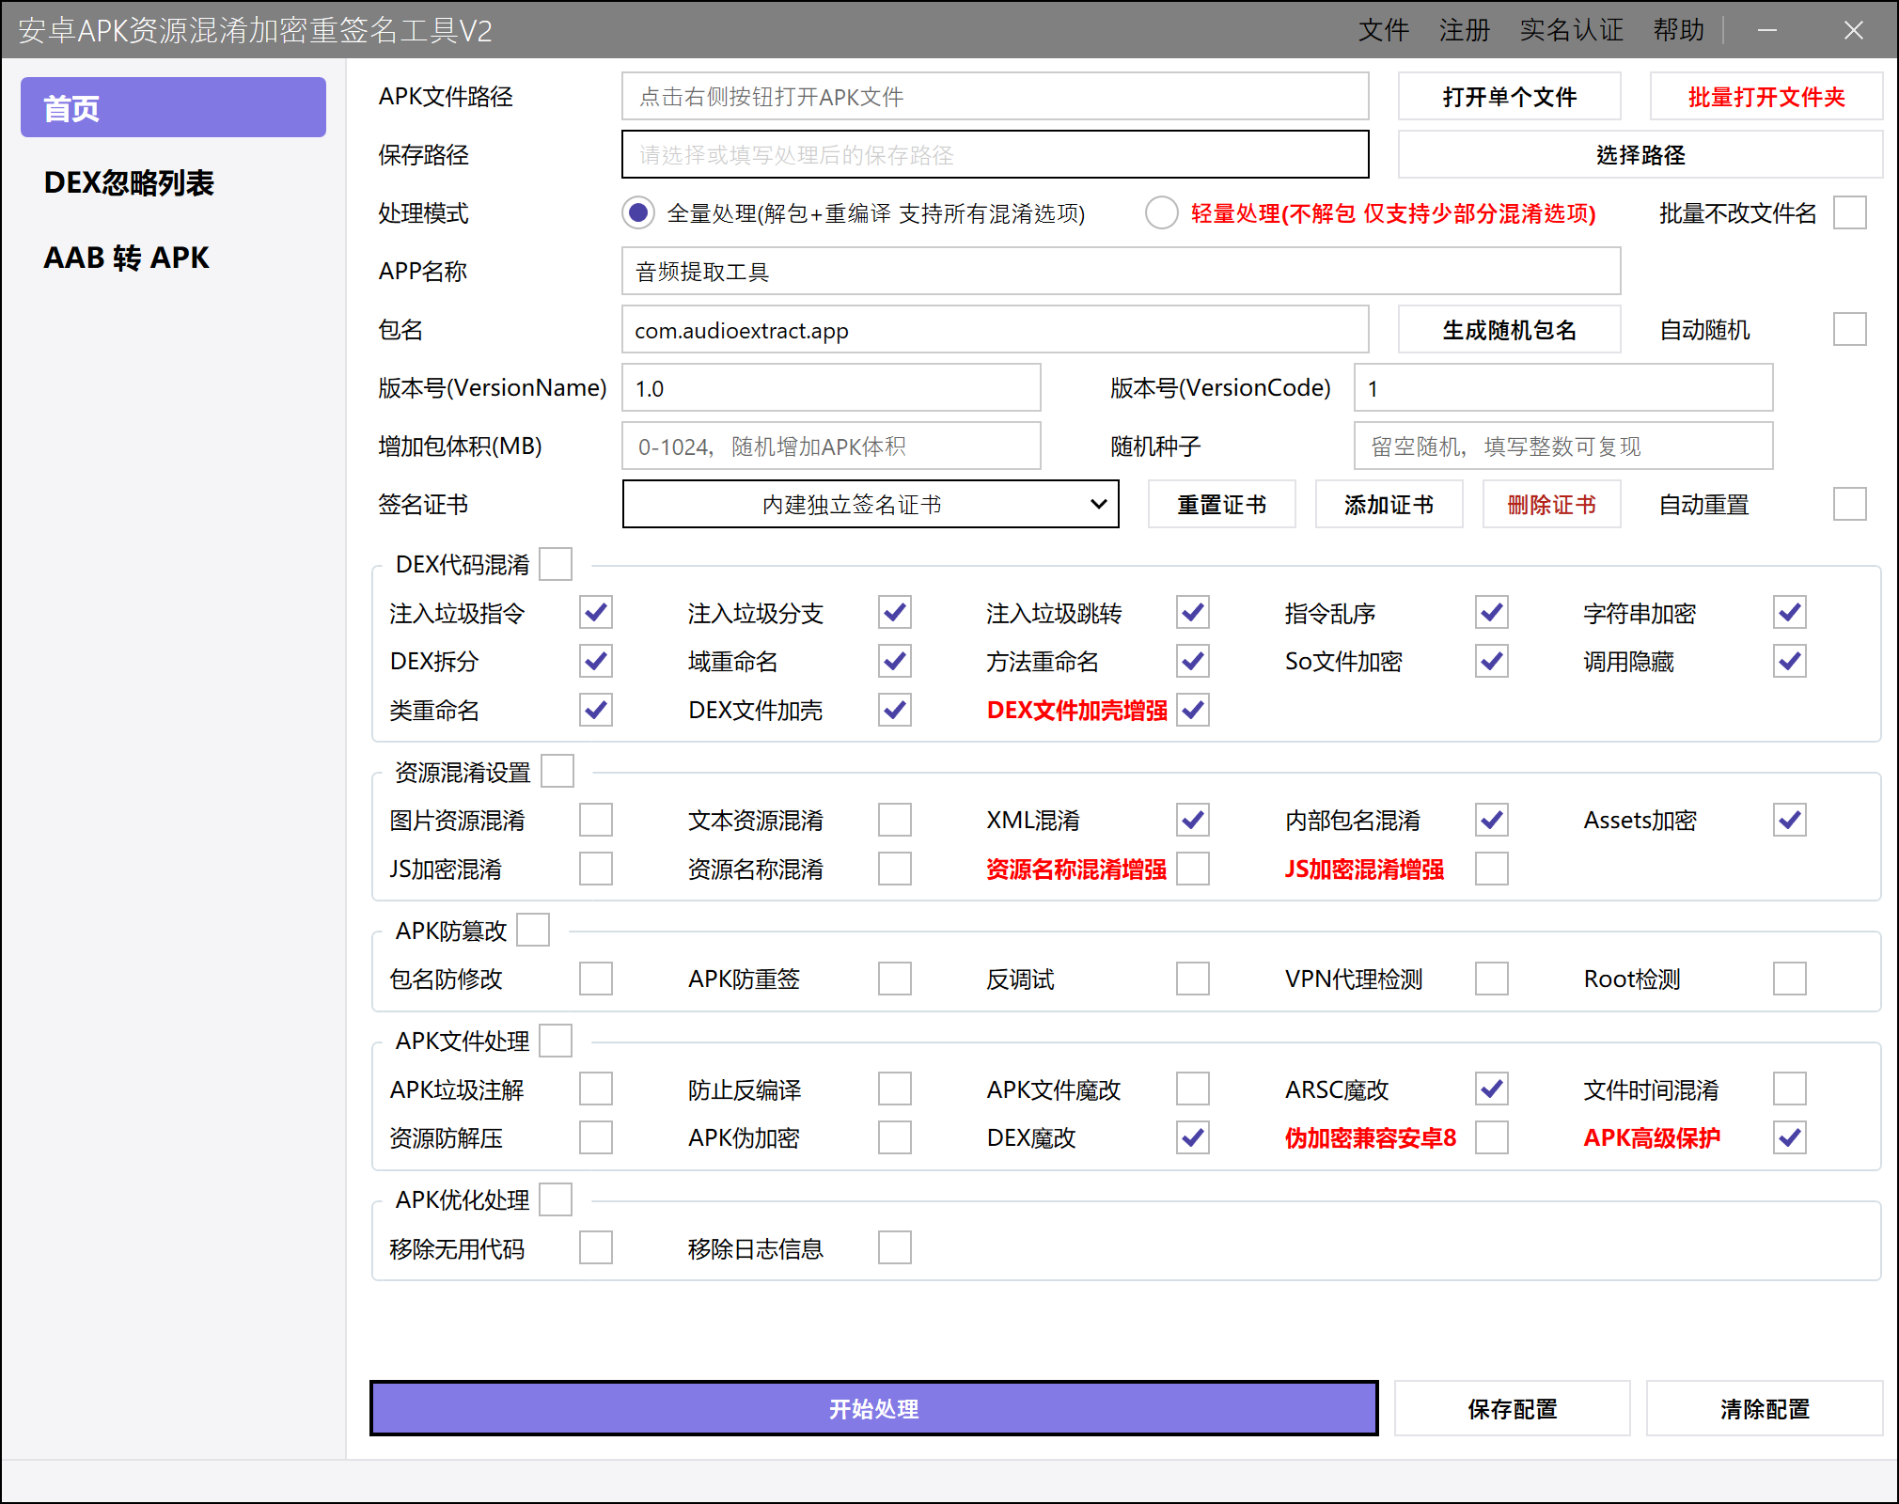Open the AAB 转 APK page
Viewport: 1899px width, 1504px height.
pos(127,257)
